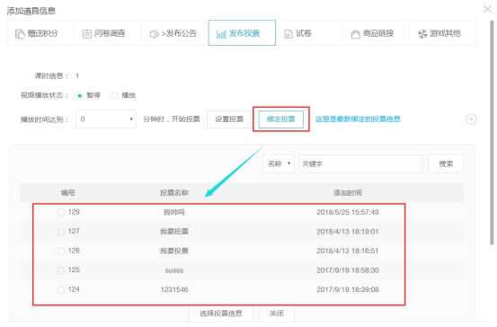Open the >发布公告 tab
This screenshot has height=327, width=497.
coord(175,33)
